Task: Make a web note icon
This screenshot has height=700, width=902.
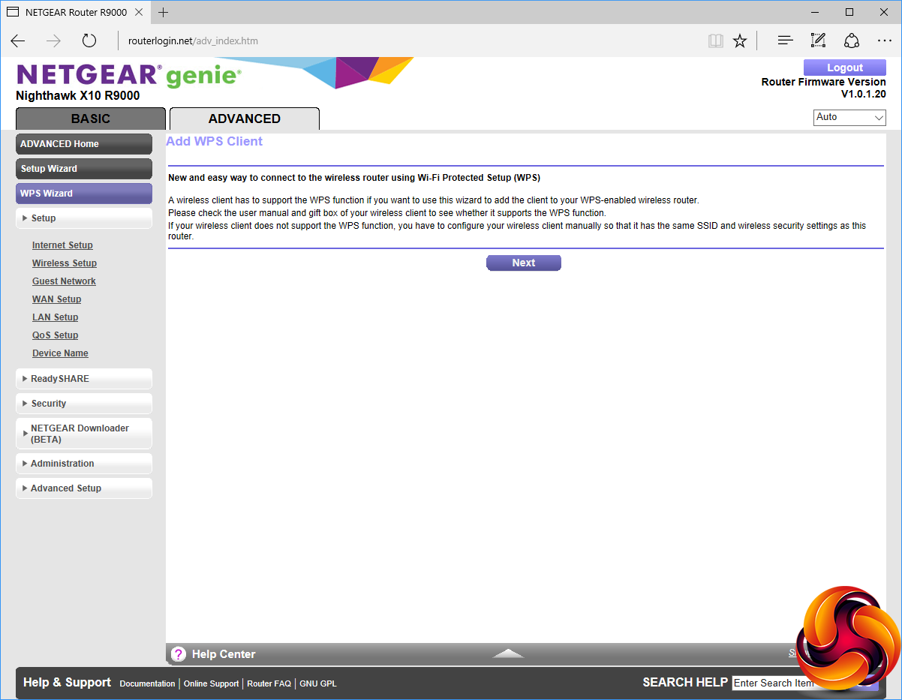Action: (818, 41)
